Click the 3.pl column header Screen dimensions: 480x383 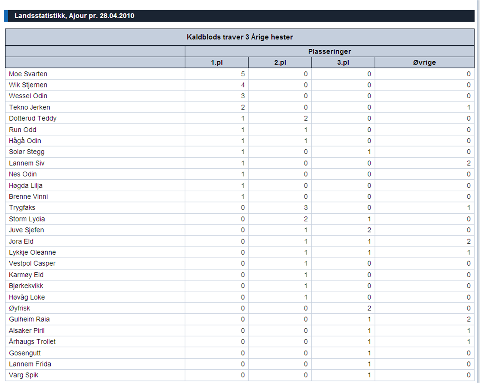(343, 63)
